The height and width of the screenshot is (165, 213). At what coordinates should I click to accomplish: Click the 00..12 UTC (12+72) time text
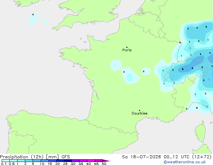tap(187, 157)
